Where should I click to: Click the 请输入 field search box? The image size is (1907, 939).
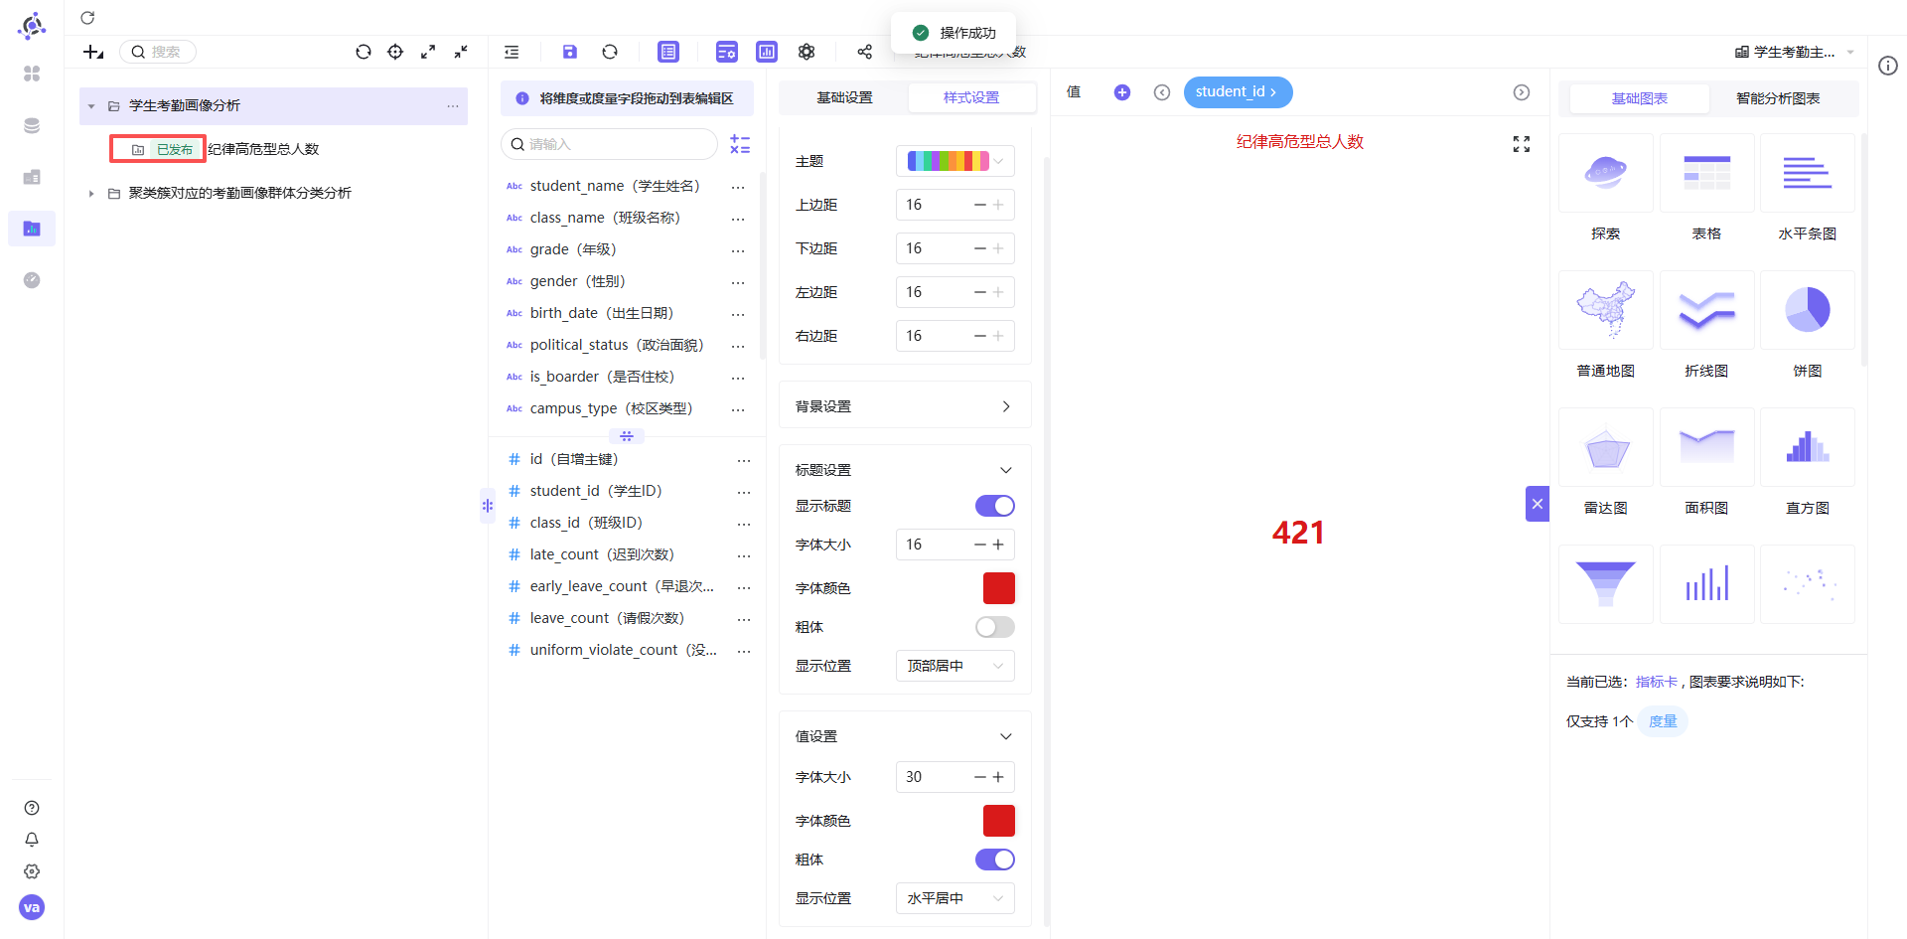[609, 144]
